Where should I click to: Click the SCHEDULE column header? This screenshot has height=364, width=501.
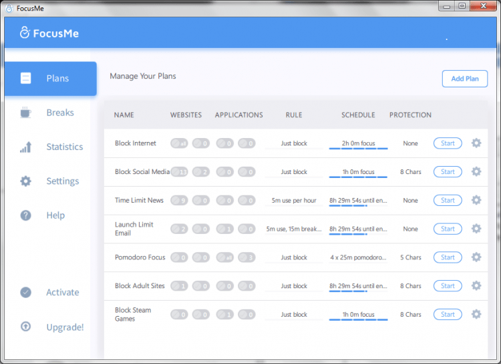pyautogui.click(x=358, y=115)
